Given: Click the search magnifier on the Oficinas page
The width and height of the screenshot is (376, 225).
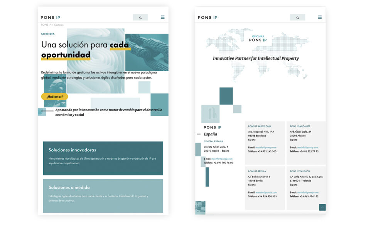Looking at the screenshot, I should (x=297, y=17).
